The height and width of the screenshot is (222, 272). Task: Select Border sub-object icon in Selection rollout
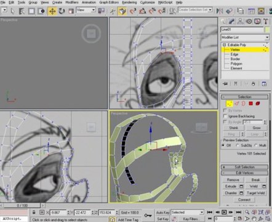tap(244, 104)
